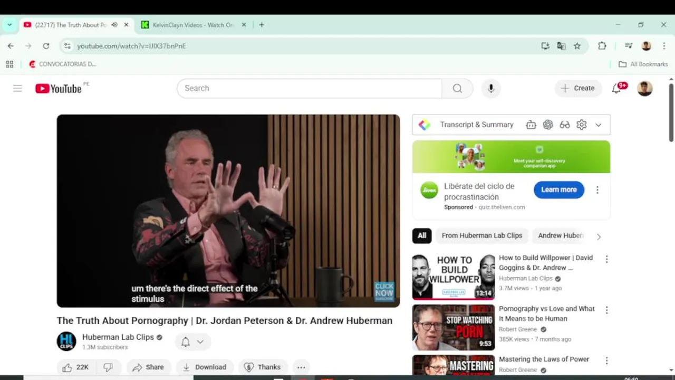675x380 pixels.
Task: Click the install app icon in address bar
Action: 545,46
